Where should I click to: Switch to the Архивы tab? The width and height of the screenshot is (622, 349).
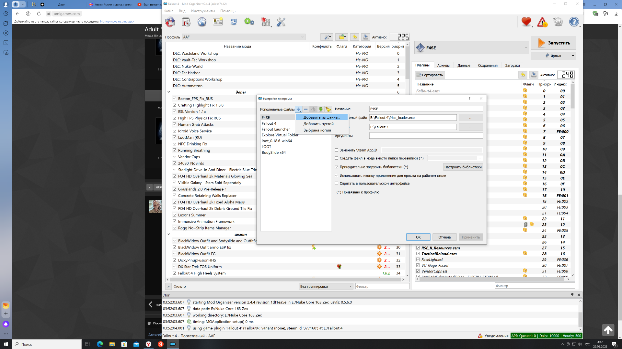tap(443, 65)
